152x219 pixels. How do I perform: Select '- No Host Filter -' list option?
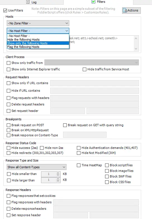click(x=38, y=36)
